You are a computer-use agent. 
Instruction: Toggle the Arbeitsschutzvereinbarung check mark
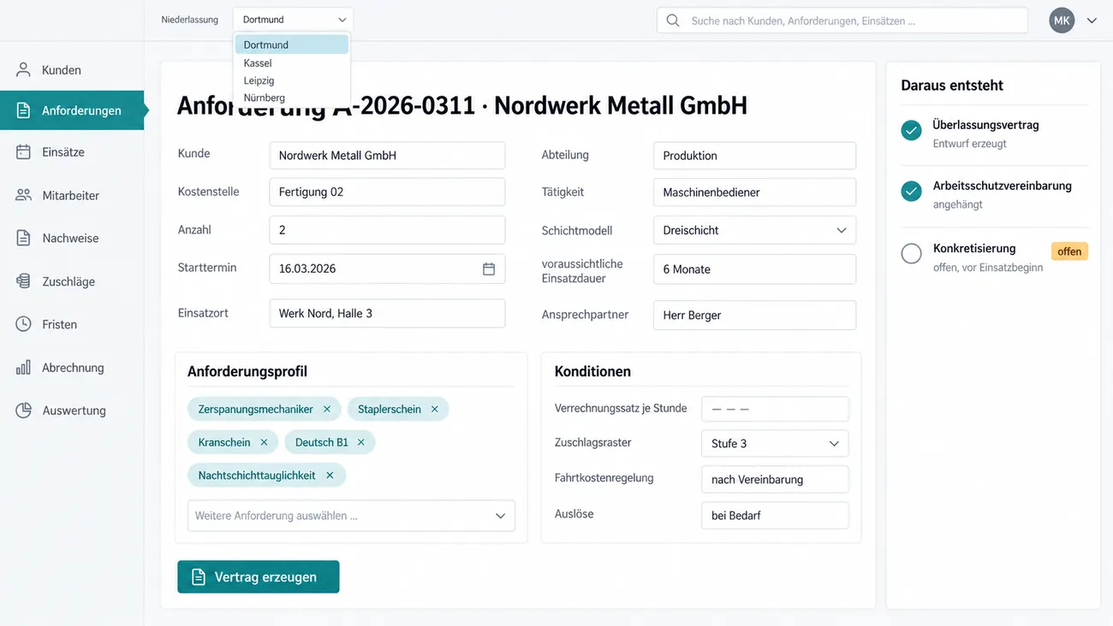tap(911, 191)
